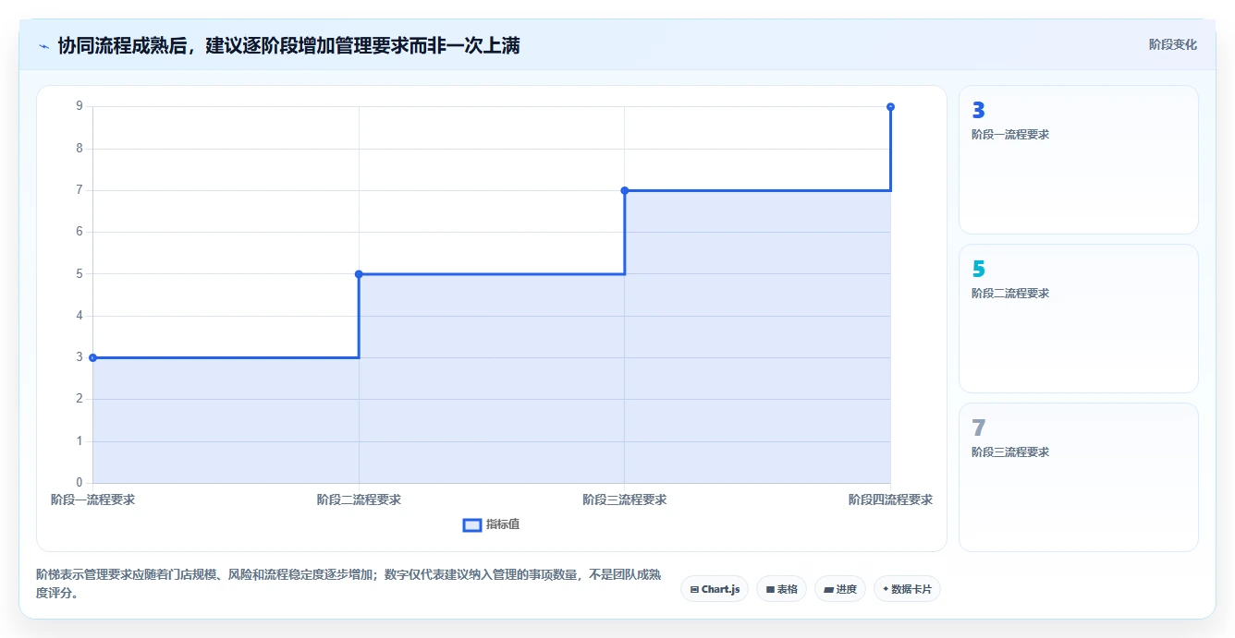This screenshot has height=638, width=1235.
Task: Click the data point at value 9
Action: click(x=890, y=107)
